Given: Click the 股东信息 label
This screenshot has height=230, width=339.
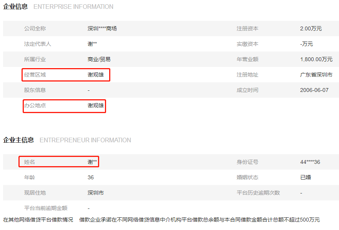Looking at the screenshot, I should [x=35, y=90].
